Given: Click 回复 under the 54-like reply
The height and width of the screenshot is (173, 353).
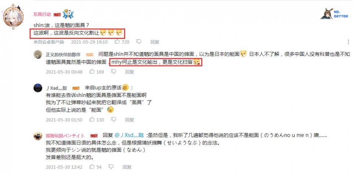Looking at the screenshot, I should pyautogui.click(x=127, y=167).
